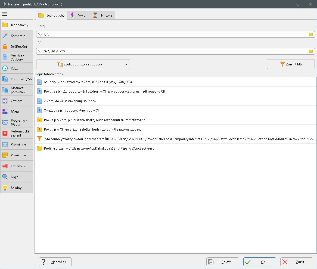The width and height of the screenshot is (317, 269).
Task: Click the Poznámky sticky note icon
Action: click(x=5, y=155)
